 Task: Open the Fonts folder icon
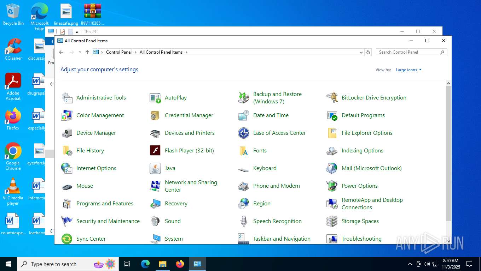click(244, 151)
